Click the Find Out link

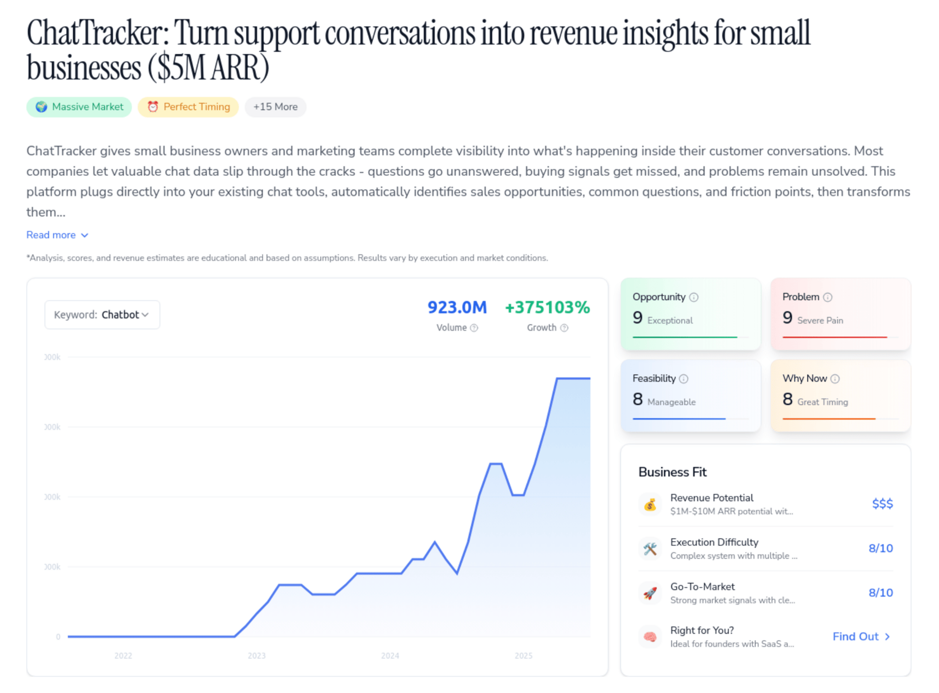(862, 637)
